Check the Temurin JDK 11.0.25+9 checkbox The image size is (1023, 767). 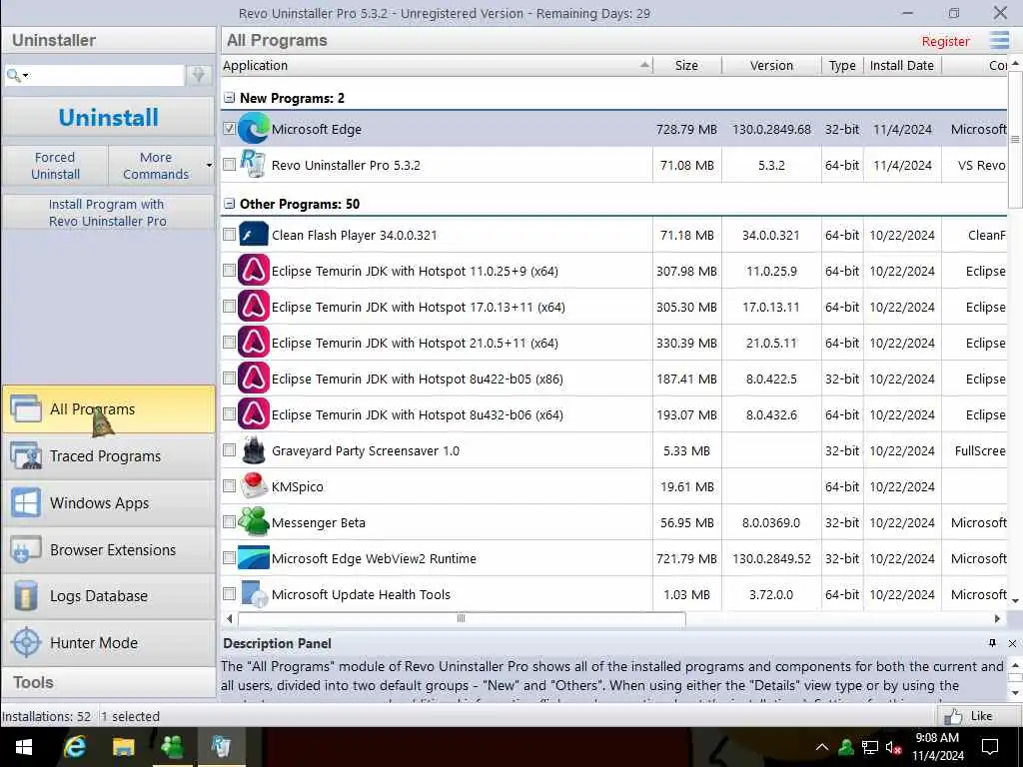click(x=229, y=271)
